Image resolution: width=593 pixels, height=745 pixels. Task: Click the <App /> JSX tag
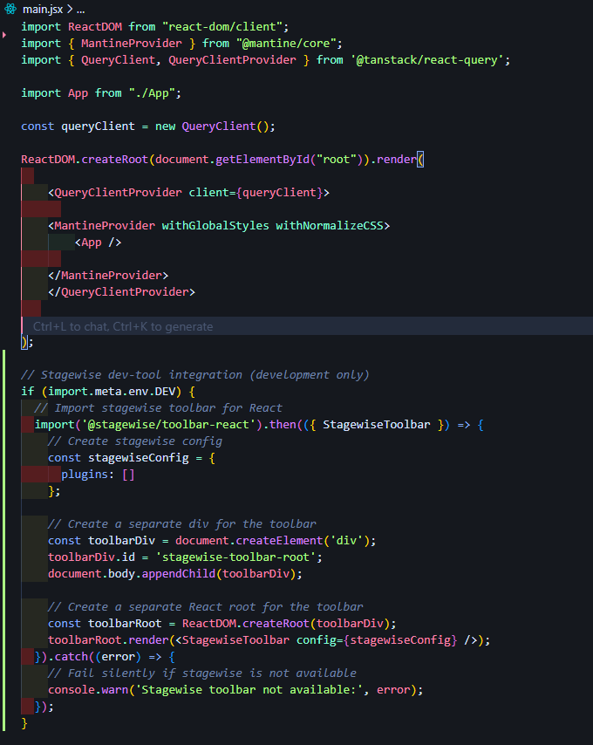pyautogui.click(x=98, y=243)
